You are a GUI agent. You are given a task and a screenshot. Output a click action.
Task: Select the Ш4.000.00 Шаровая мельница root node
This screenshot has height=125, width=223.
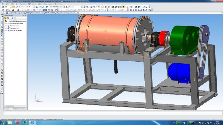coord(17,21)
